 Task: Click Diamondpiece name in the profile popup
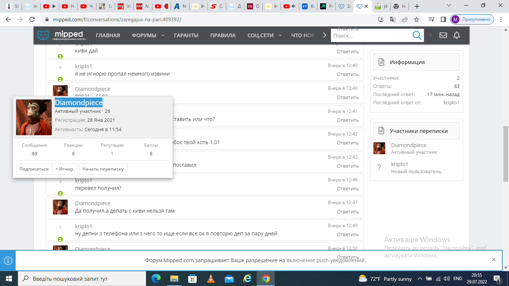tap(79, 103)
